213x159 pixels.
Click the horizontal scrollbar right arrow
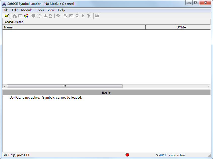[x=208, y=86]
